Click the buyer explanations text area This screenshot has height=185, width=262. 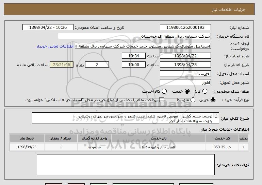click(x=126, y=165)
